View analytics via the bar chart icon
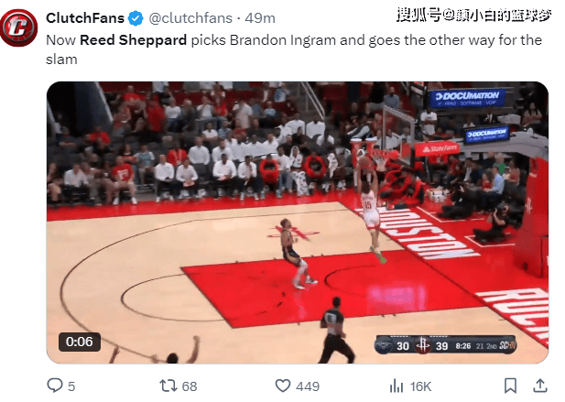The width and height of the screenshot is (565, 402). click(397, 386)
